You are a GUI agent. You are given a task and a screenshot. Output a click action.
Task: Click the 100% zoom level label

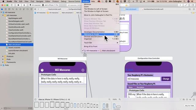coord(115,99)
